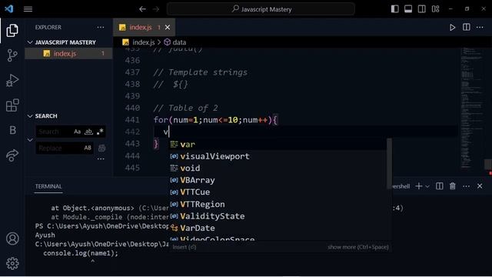Open the hamburger application menu

(x=28, y=9)
